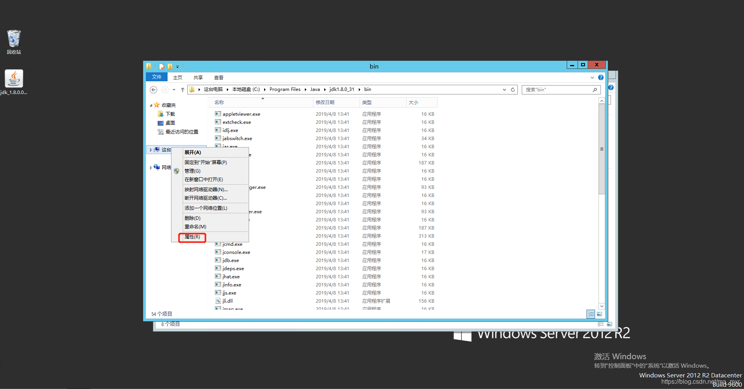Choose Pin to Start (固定到开始屏幕)
This screenshot has width=744, height=389.
[x=210, y=162]
